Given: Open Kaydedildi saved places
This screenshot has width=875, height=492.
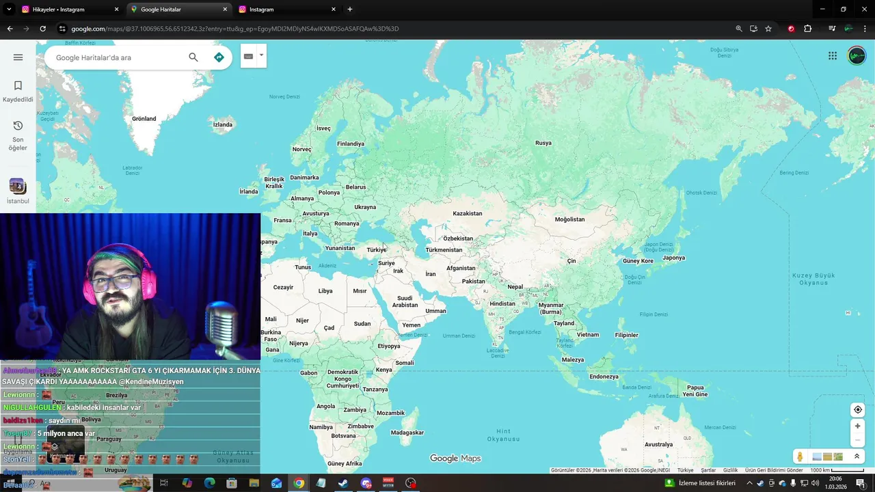Looking at the screenshot, I should pos(18,92).
